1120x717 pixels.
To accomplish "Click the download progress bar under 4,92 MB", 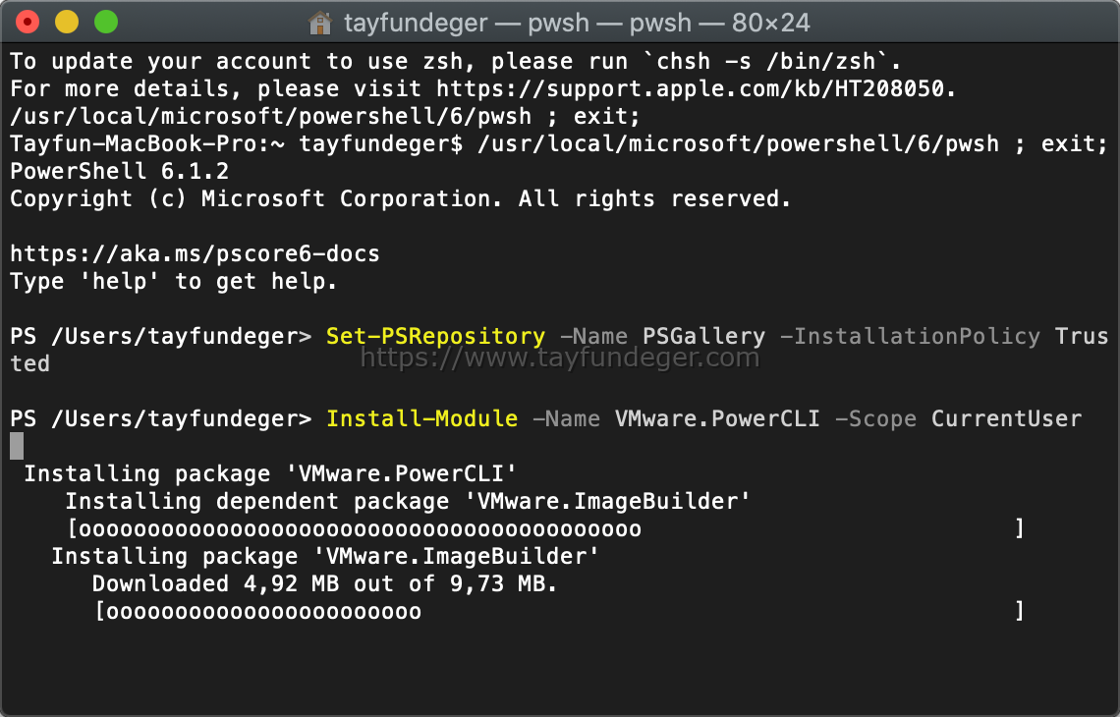I will pos(560,611).
